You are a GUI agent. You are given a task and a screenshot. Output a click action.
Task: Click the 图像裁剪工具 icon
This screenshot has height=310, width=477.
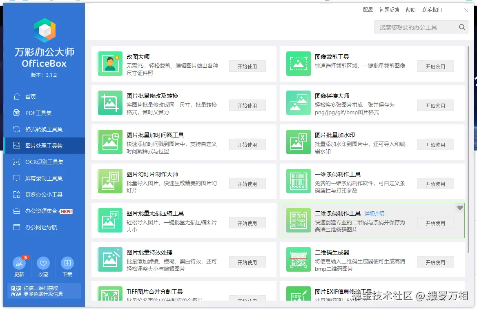299,64
